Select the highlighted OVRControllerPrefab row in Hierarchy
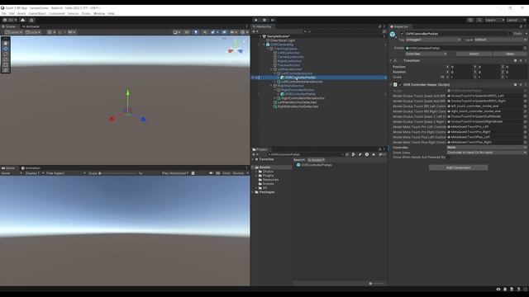The height and width of the screenshot is (297, 529). coord(319,78)
